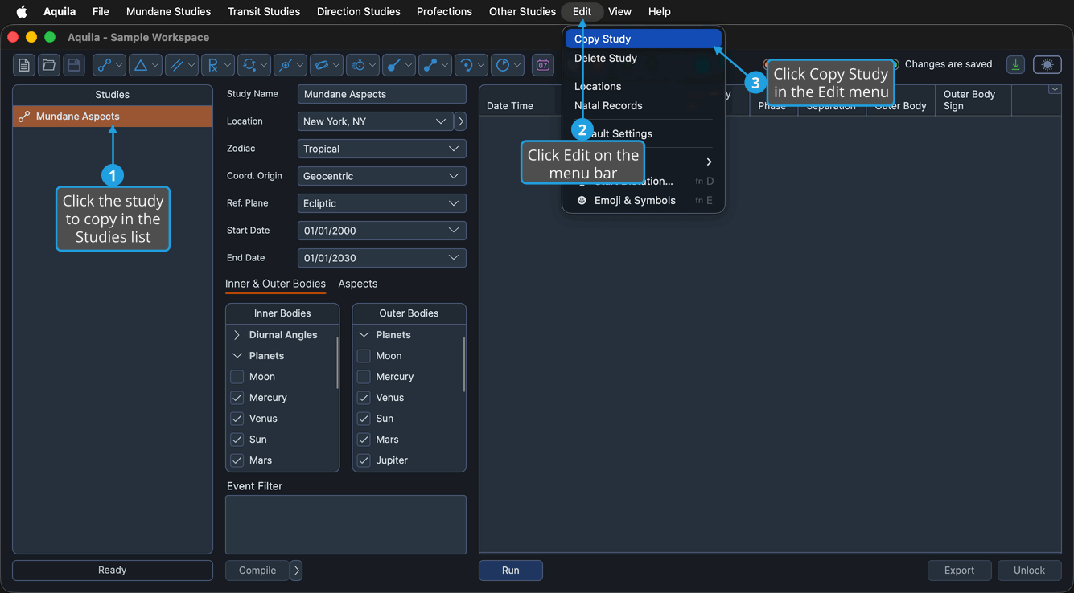The image size is (1074, 593).
Task: Click the Export button
Action: coord(959,571)
